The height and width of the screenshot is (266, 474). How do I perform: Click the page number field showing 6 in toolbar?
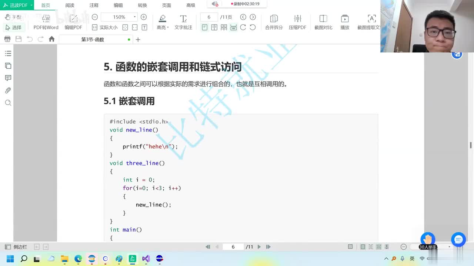click(x=209, y=17)
